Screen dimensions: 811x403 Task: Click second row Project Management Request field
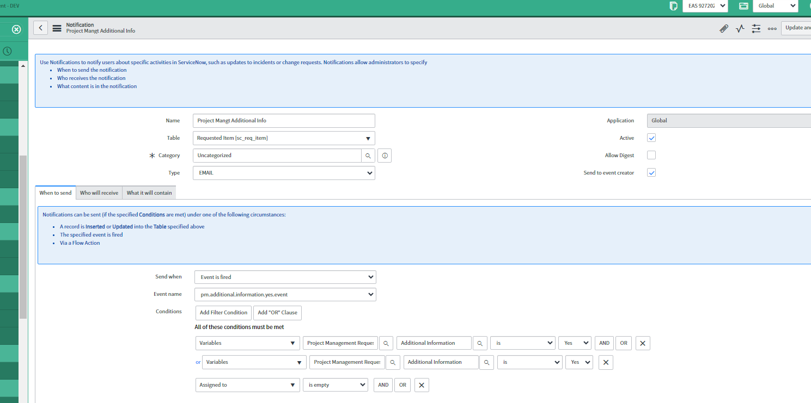(347, 362)
